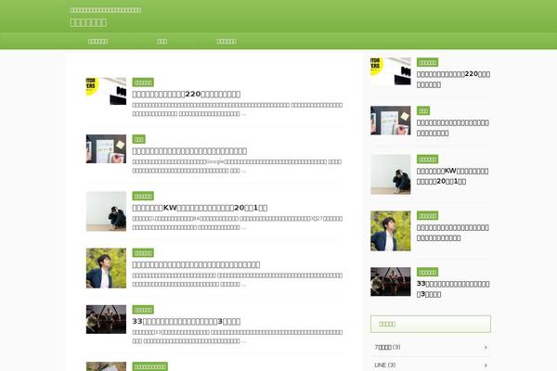Screen dimensions: 557x371
Task: Click short sidebar tag beside sticky note thumbnail
Action: [x=423, y=110]
